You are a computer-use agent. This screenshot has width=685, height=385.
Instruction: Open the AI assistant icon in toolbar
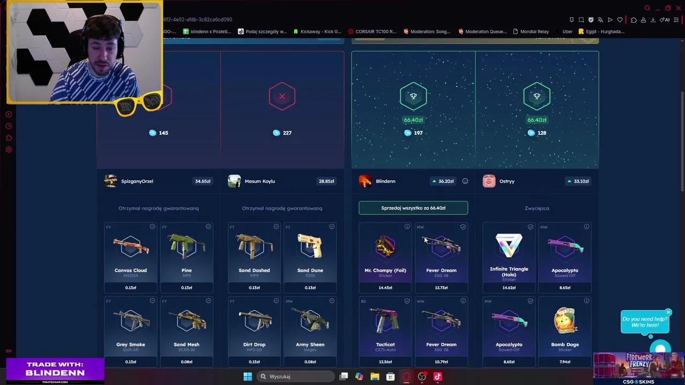click(665, 20)
